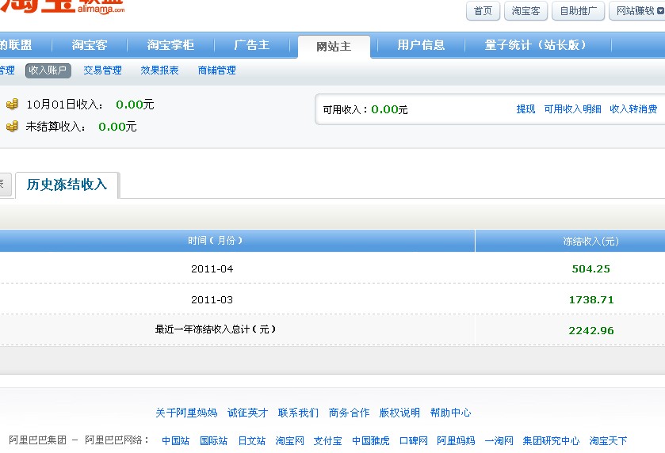665x453 pixels.
Task: Click the 10月01日收入 0.00元 amount
Action: (135, 105)
